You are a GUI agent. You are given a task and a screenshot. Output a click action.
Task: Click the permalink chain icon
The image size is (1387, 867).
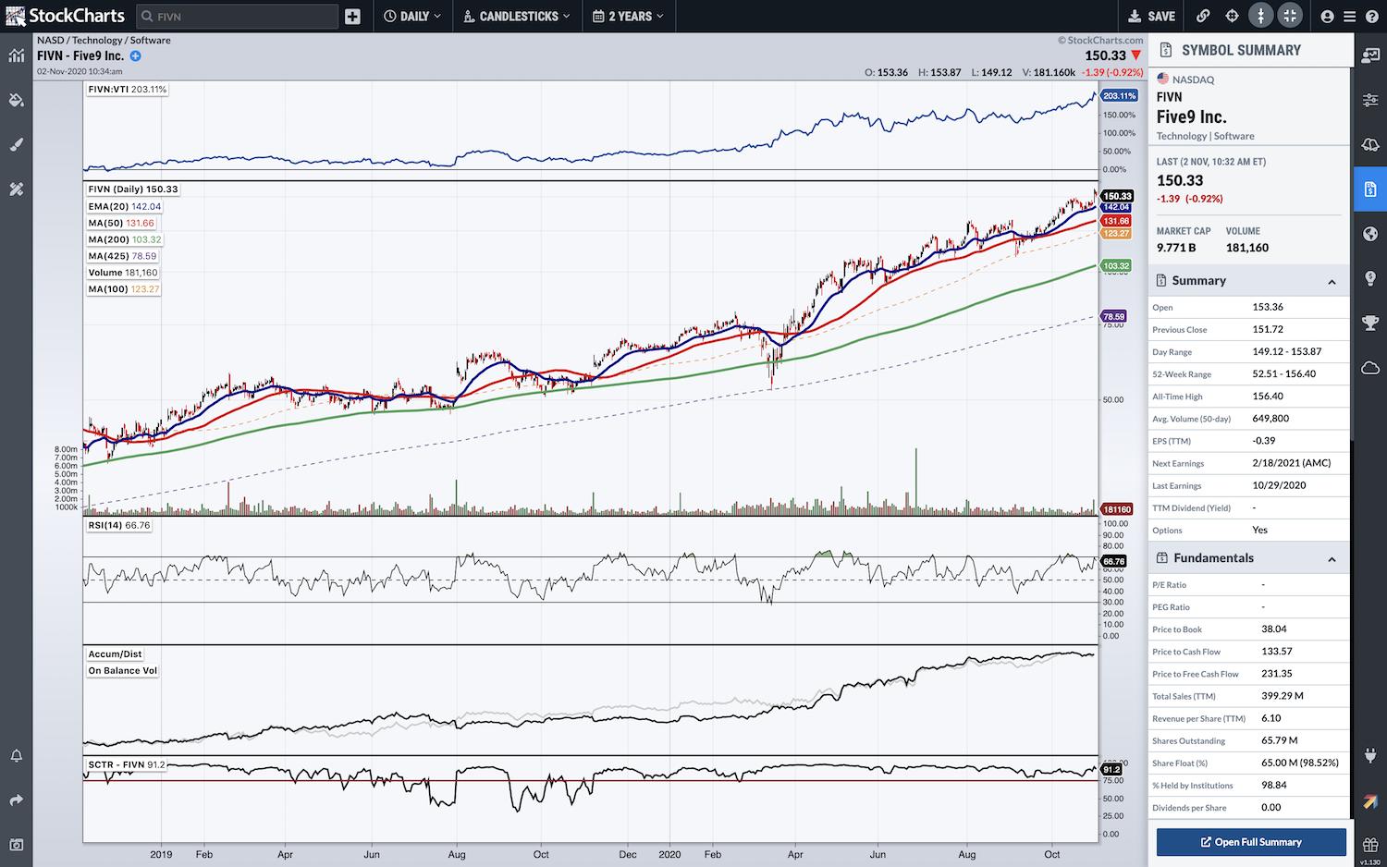(x=1203, y=16)
